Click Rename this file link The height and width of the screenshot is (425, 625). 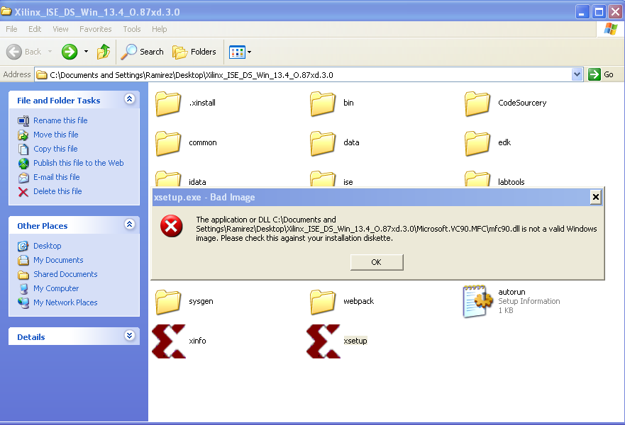point(60,120)
